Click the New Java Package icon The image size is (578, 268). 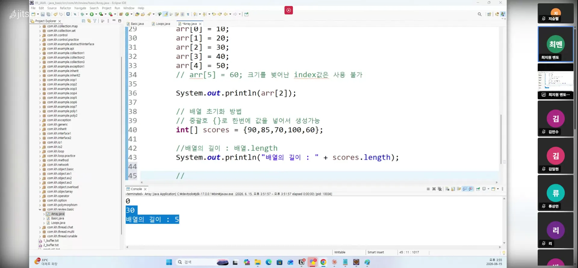tap(121, 14)
